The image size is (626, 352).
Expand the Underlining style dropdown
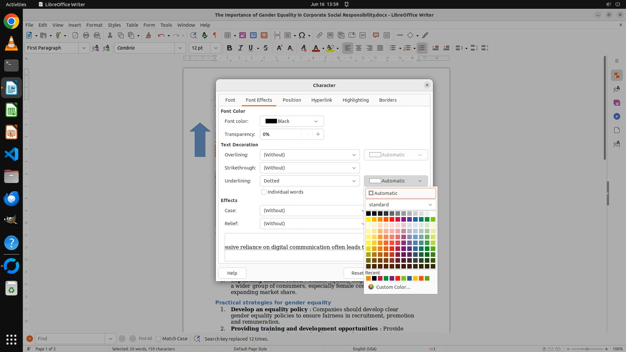point(309,181)
